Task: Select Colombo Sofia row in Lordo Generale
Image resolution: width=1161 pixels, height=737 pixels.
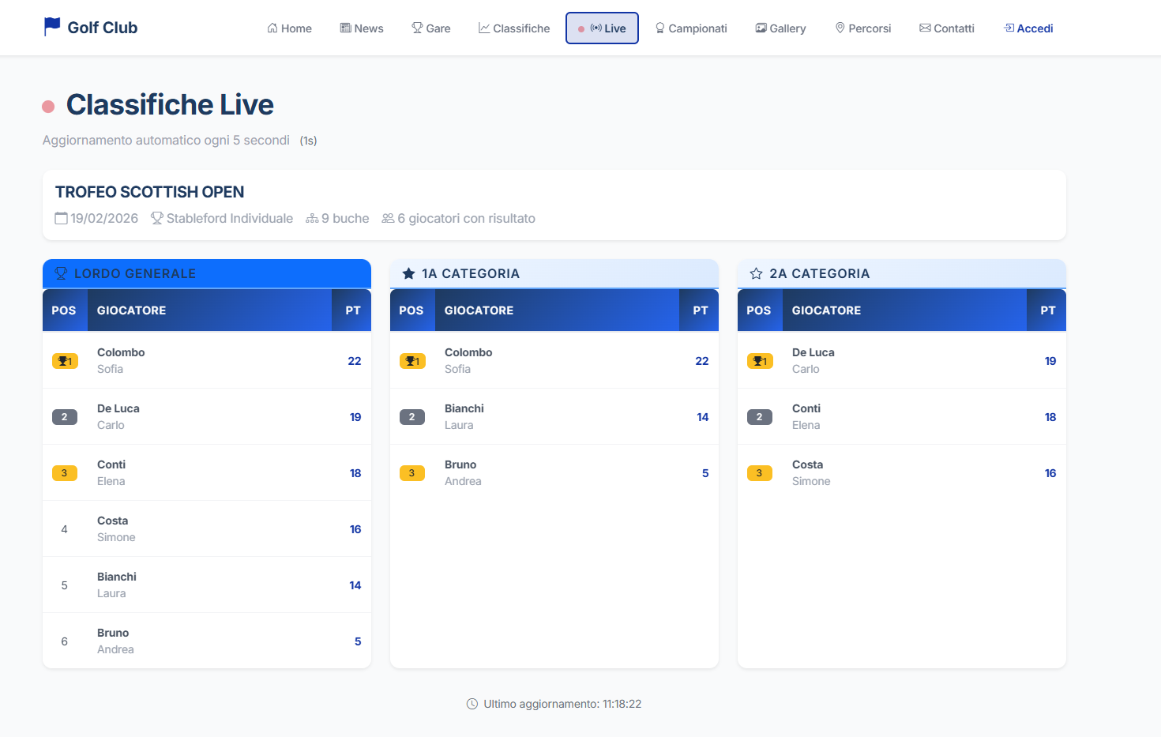Action: (x=206, y=361)
